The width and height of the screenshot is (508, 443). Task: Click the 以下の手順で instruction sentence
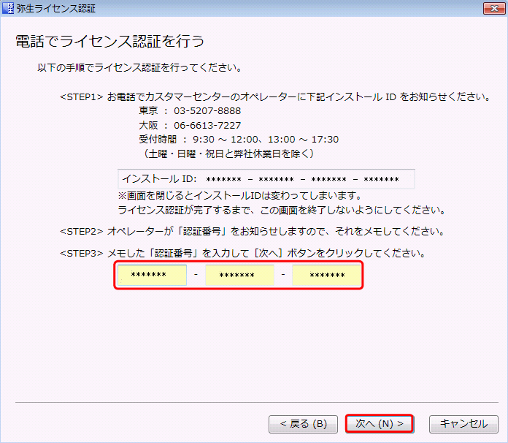coord(139,68)
